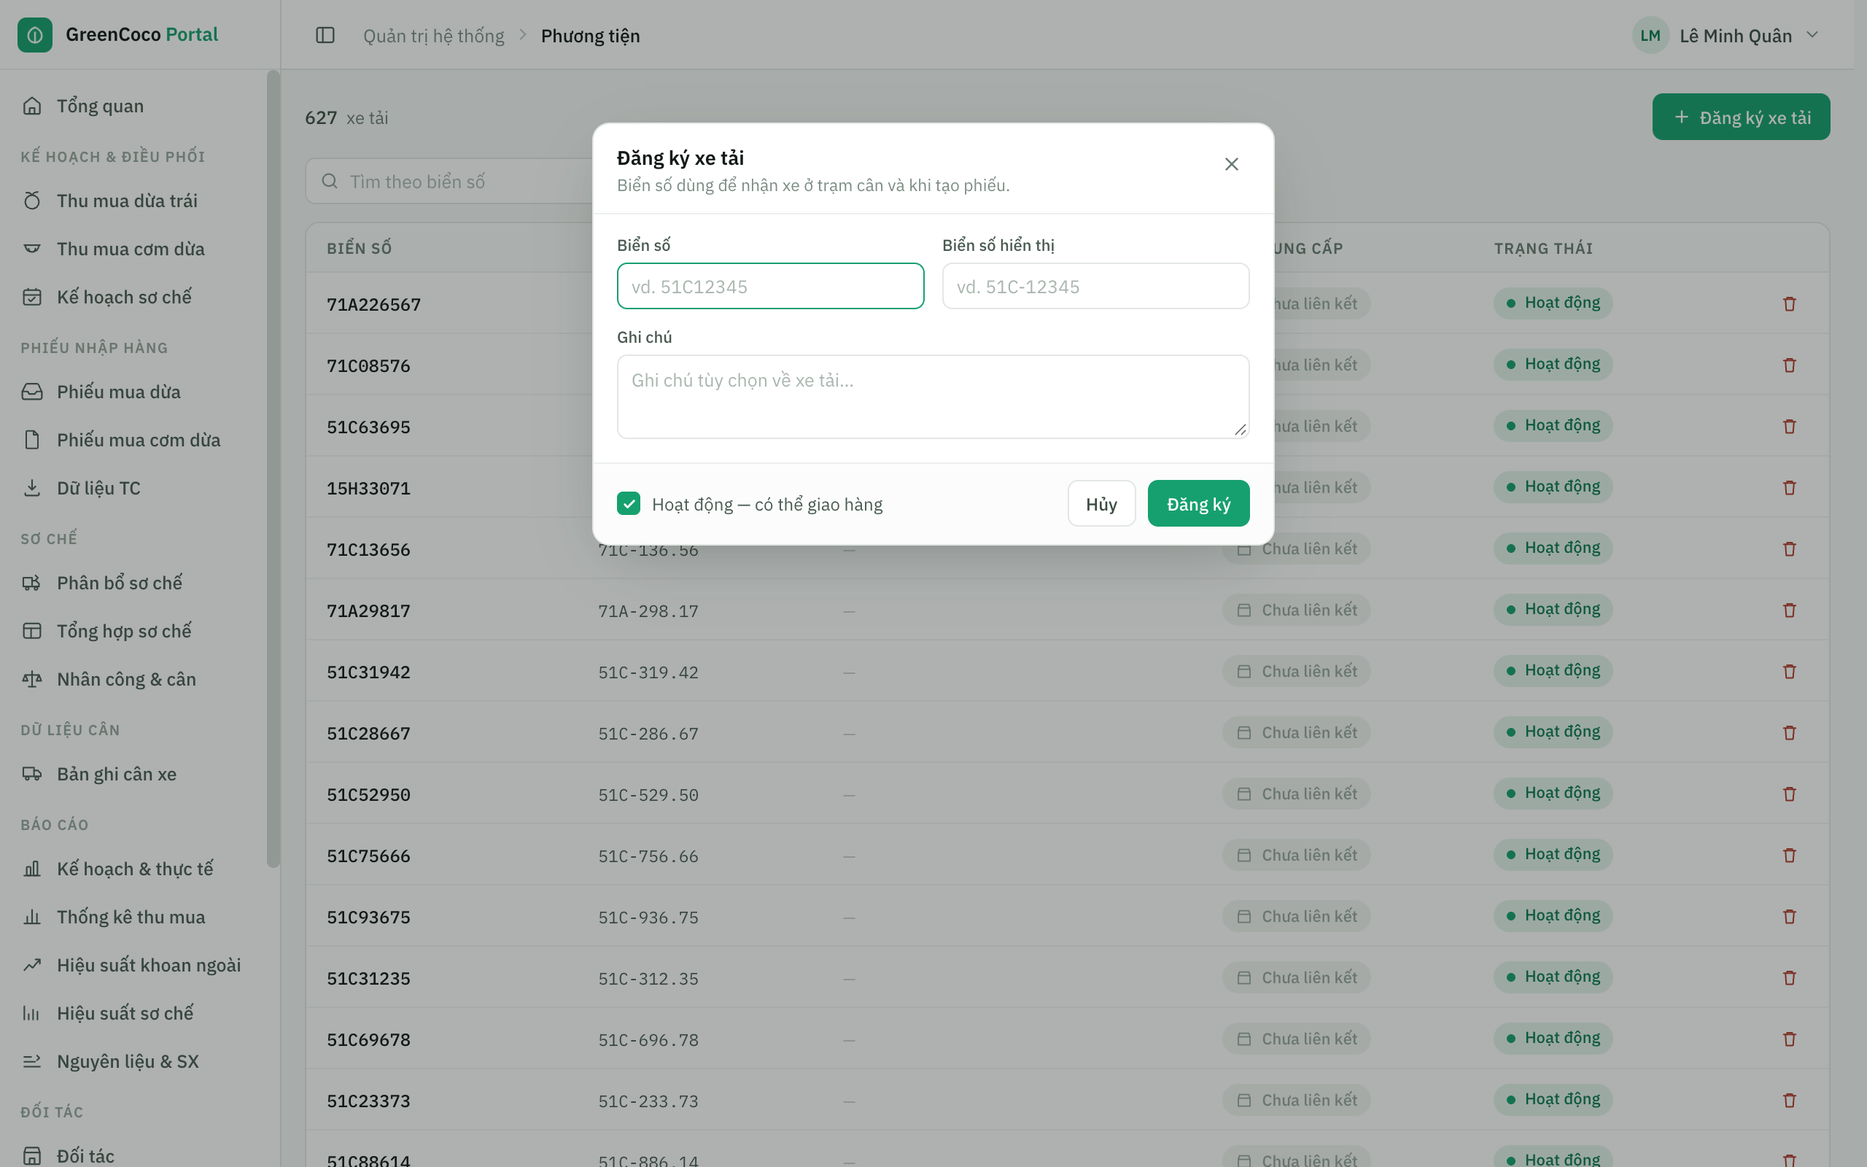Viewport: 1867px width, 1167px height.
Task: Close the Đăng ký xe tải dialog
Action: coord(1231,163)
